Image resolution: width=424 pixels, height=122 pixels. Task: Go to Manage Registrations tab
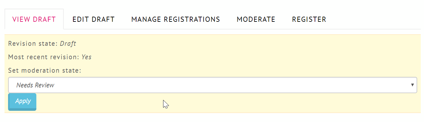click(176, 19)
